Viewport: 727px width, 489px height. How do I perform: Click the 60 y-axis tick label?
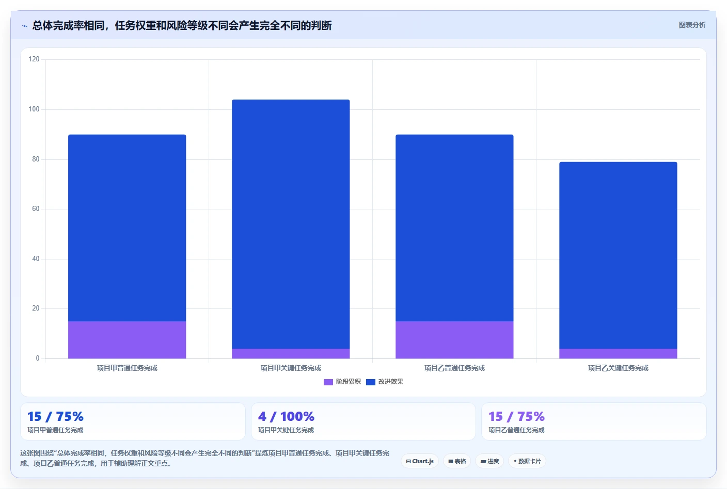point(36,209)
